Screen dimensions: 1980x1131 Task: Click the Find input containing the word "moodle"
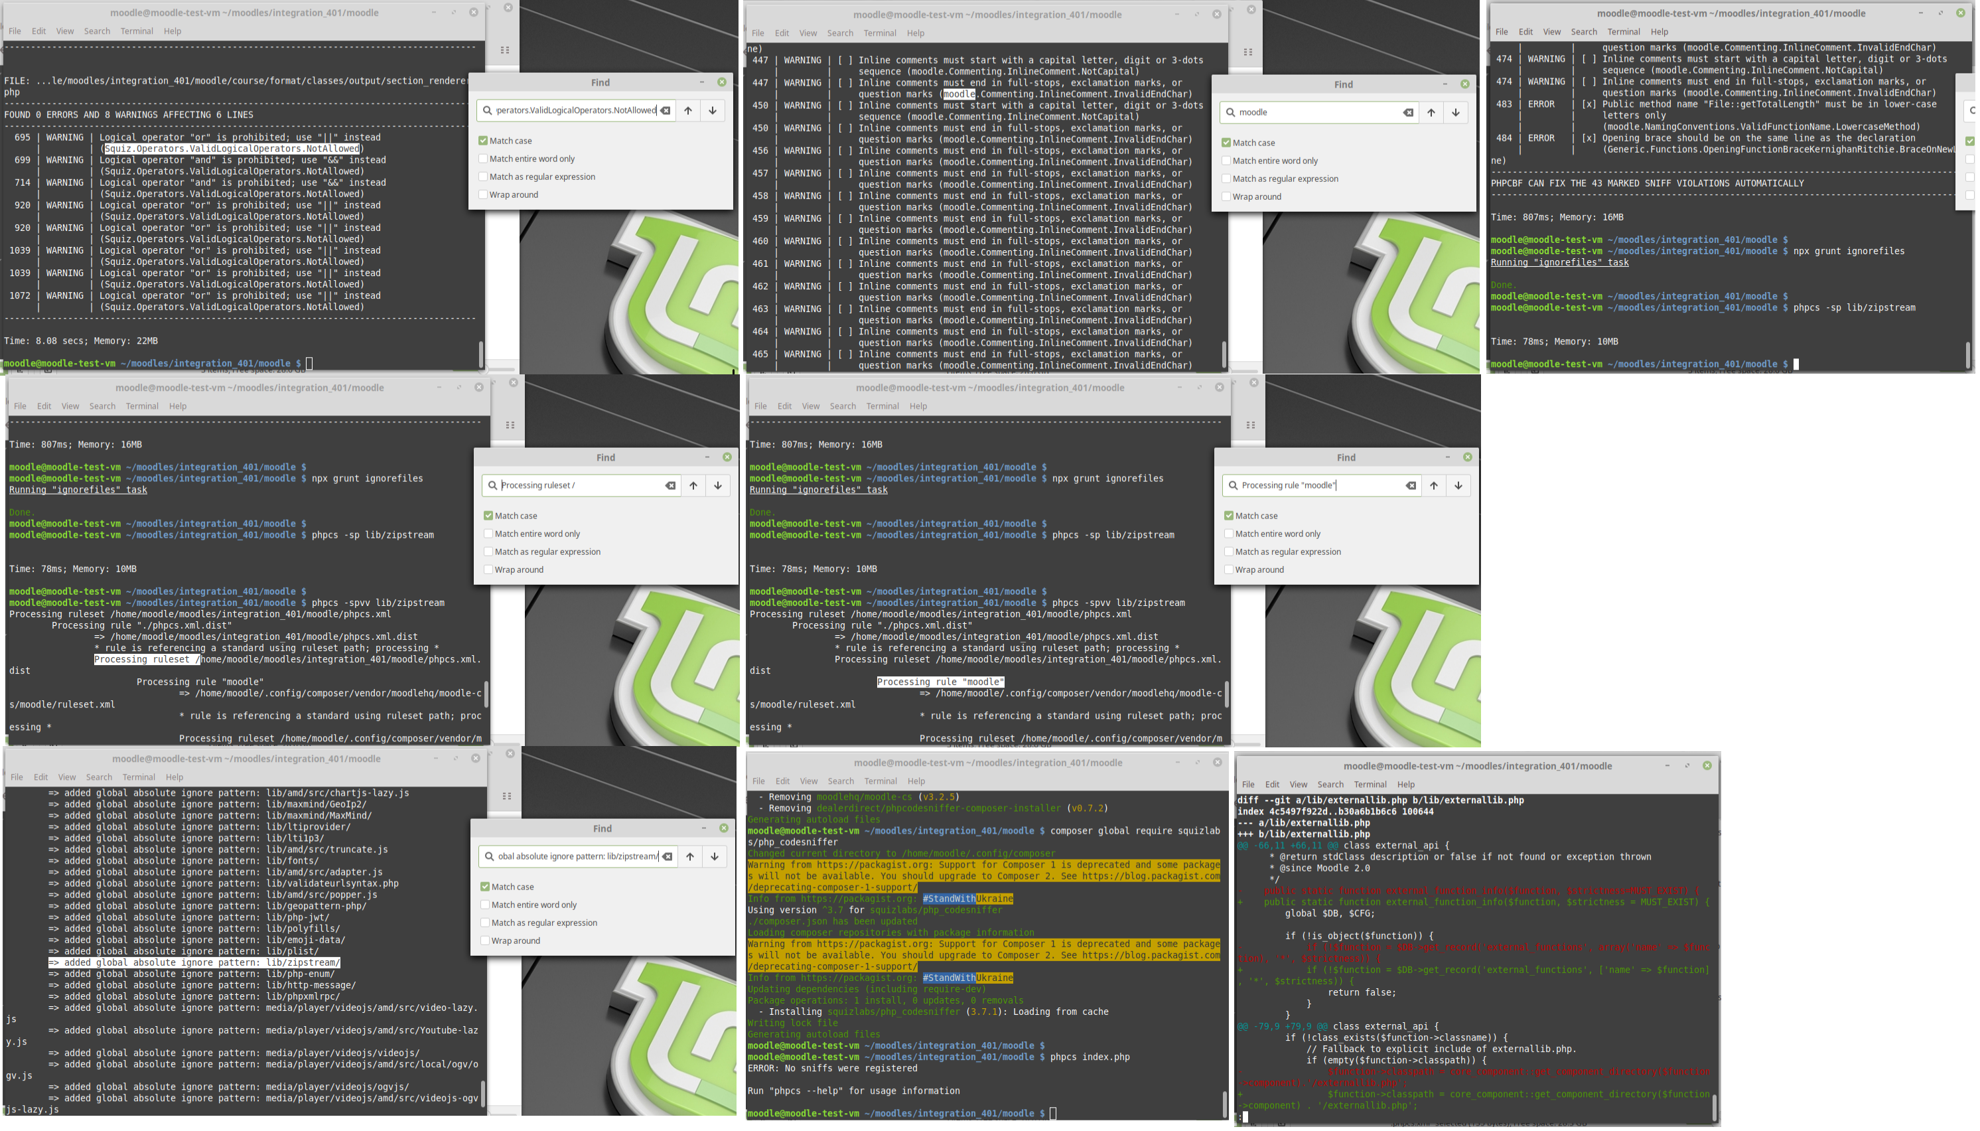[1318, 113]
